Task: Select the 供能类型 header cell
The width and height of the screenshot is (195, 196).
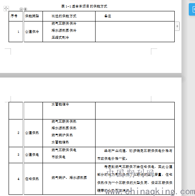Action: (33, 16)
